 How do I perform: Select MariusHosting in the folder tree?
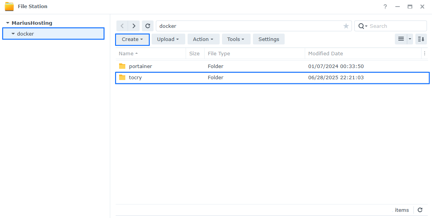tap(32, 23)
